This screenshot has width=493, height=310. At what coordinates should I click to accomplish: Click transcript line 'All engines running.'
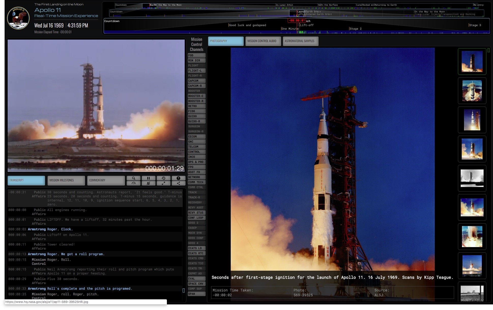coord(95,212)
